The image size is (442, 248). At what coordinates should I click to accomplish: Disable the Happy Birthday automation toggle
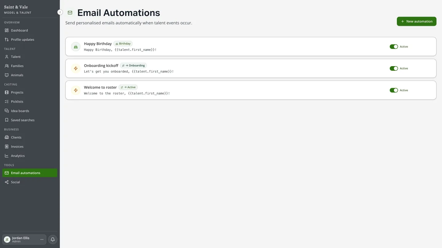394,47
